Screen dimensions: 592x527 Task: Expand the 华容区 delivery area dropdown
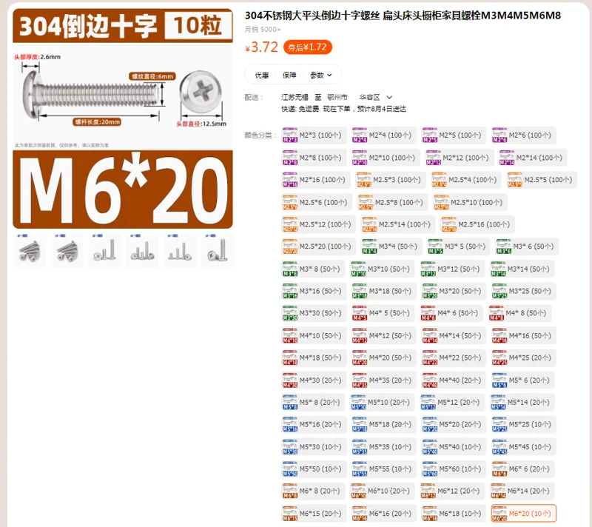tap(375, 98)
